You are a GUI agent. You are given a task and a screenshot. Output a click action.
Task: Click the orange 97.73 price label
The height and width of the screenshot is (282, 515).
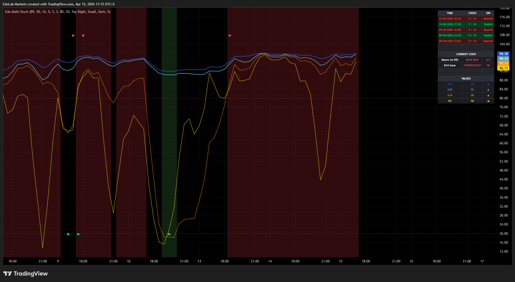(x=503, y=64)
